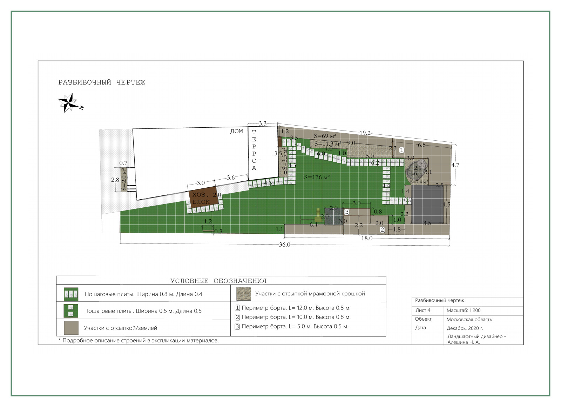Click border marker 1 on the site plan
The width and height of the screenshot is (561, 407).
click(402, 150)
